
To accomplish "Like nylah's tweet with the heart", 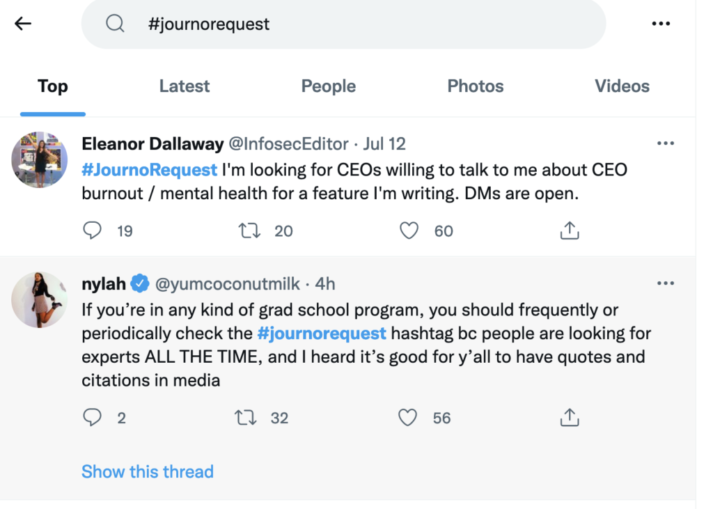I will point(407,418).
